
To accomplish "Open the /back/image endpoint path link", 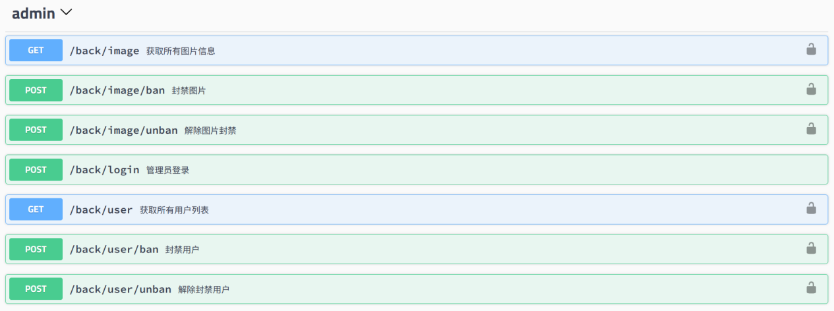I will 104,51.
